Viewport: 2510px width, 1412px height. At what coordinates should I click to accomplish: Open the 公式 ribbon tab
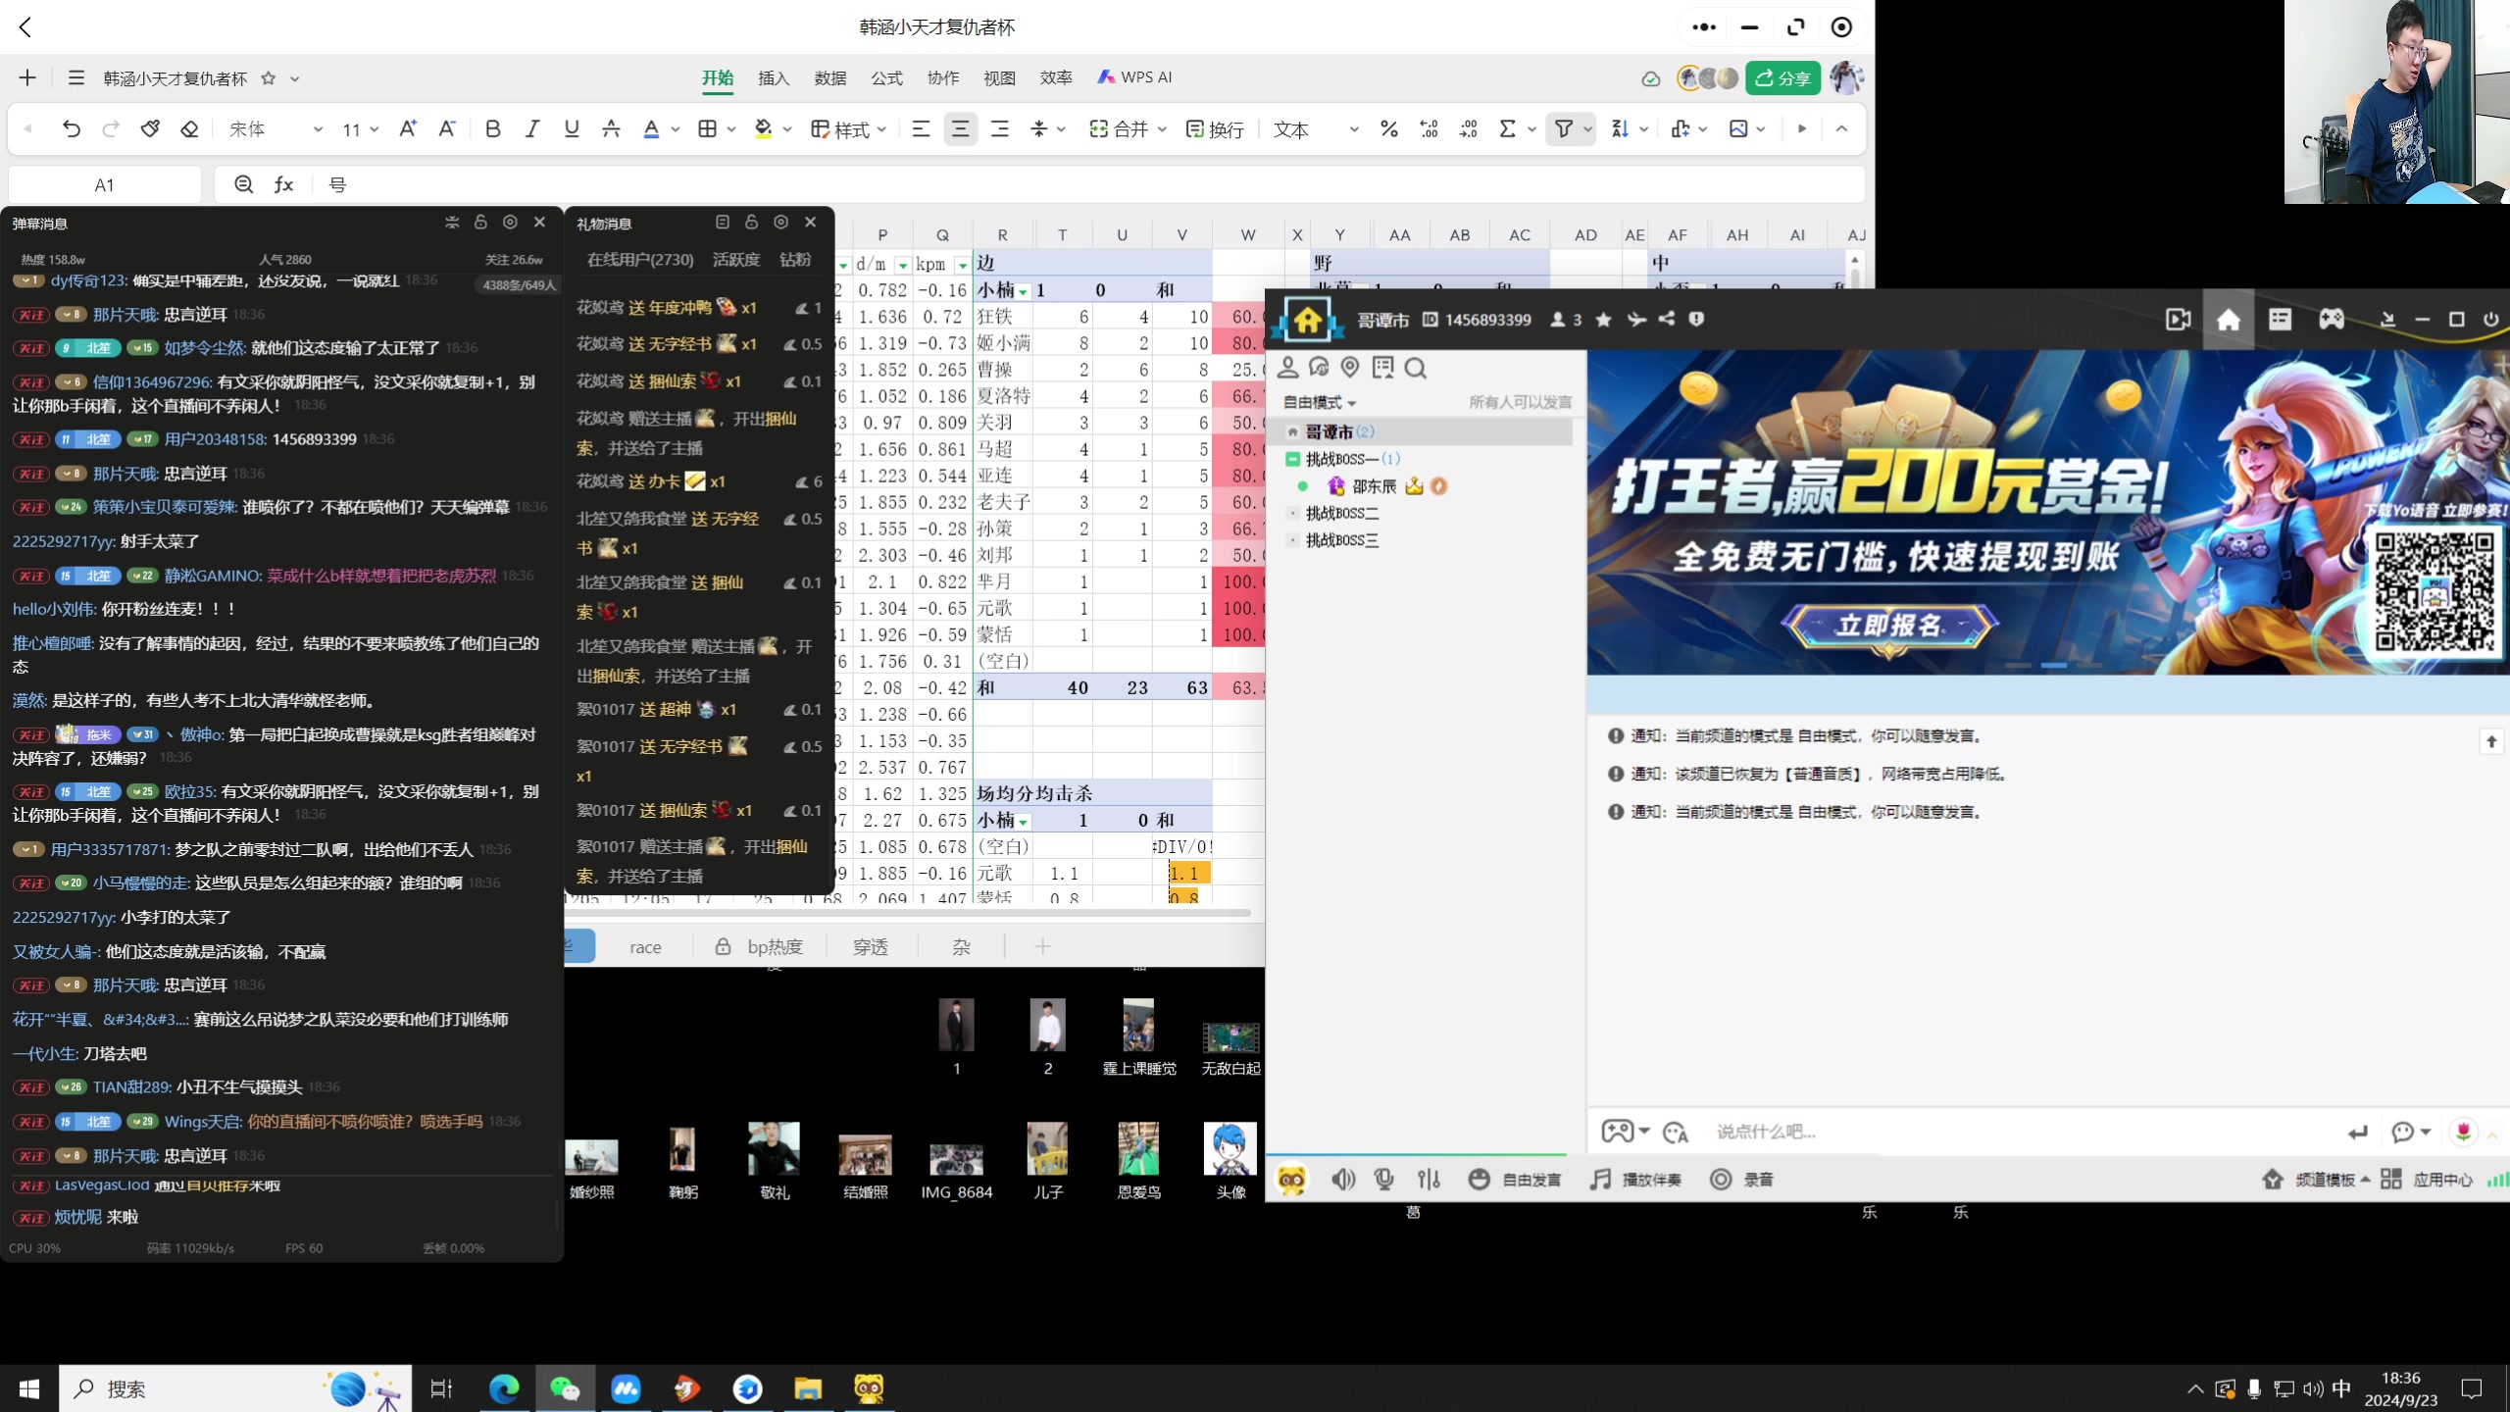pos(886,78)
